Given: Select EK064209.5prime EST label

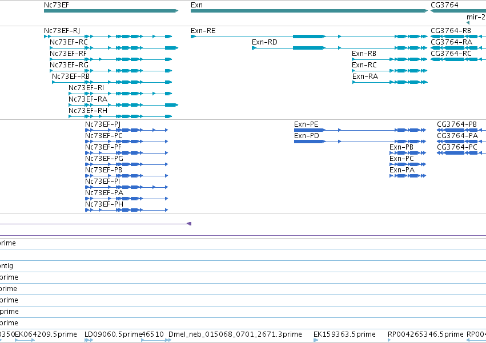Looking at the screenshot, I should point(46,334).
